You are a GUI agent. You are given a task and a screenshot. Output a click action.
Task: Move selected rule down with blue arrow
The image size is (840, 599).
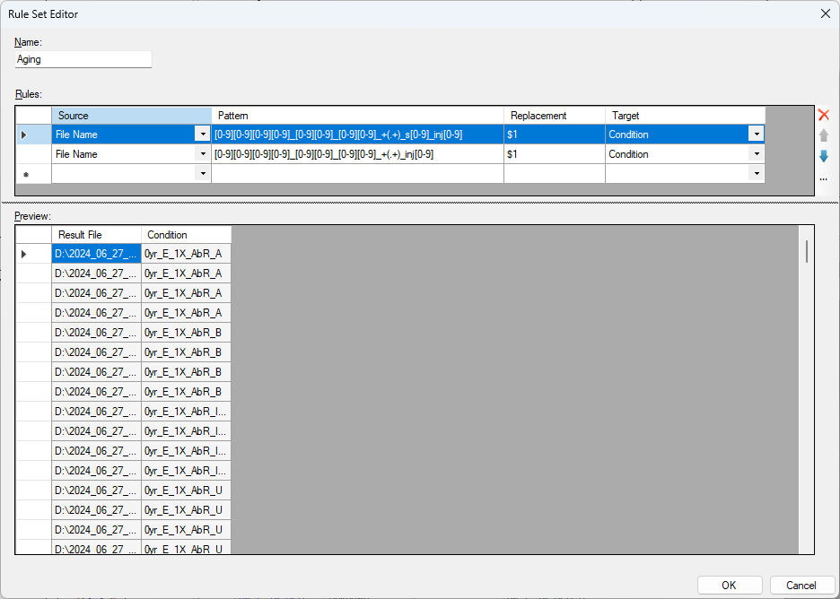pyautogui.click(x=823, y=156)
